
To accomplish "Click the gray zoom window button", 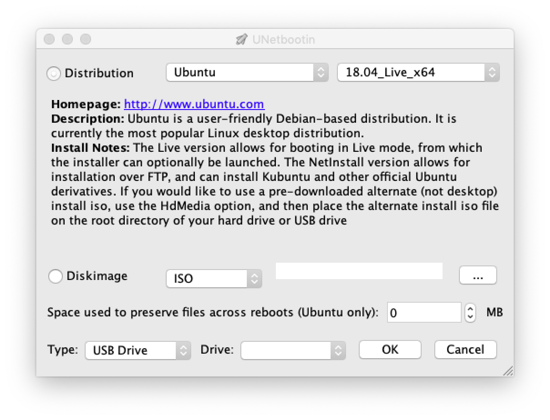I will pos(86,40).
